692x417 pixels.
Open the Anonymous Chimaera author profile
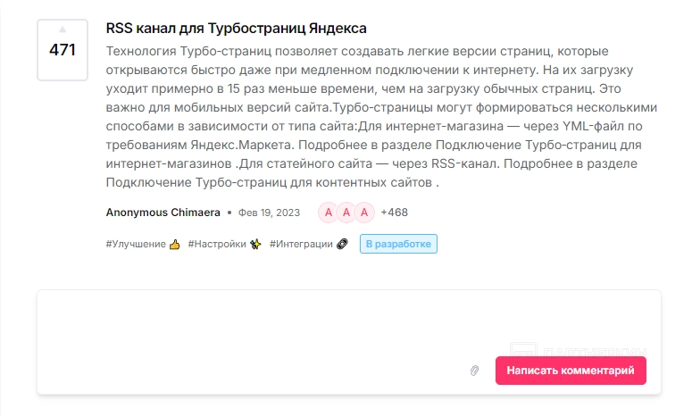pos(163,213)
